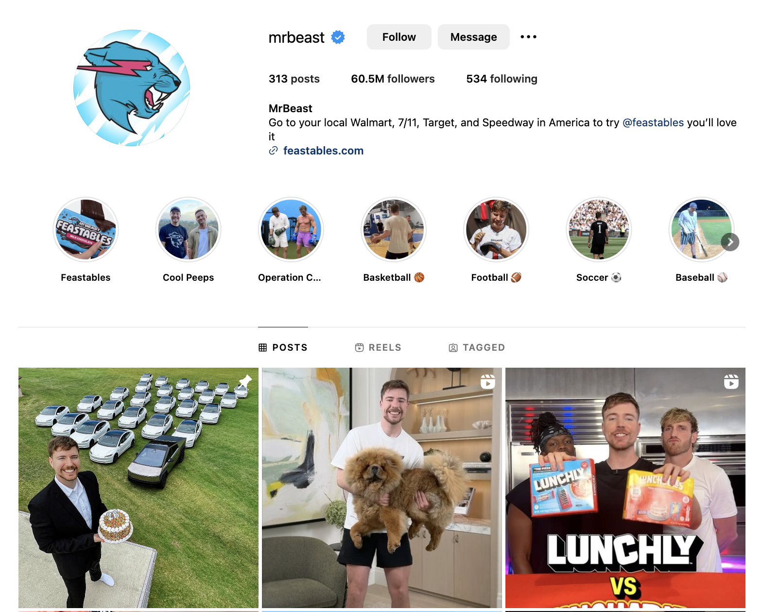Image resolution: width=762 pixels, height=612 pixels.
Task: Click the verified badge next to mrbeast
Action: pyautogui.click(x=338, y=37)
